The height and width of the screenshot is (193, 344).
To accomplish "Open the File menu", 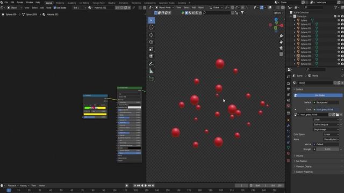I will tap(6, 2).
